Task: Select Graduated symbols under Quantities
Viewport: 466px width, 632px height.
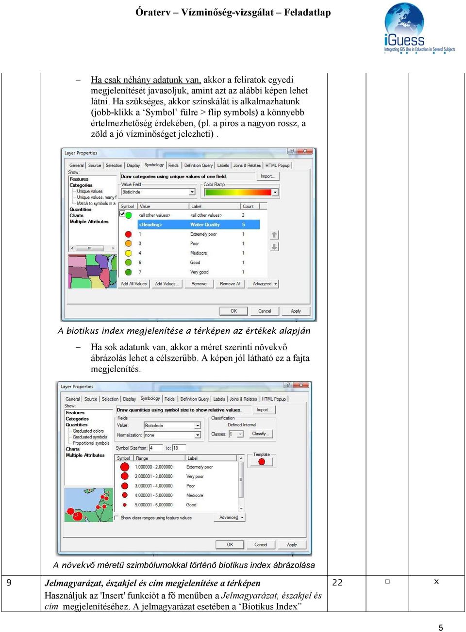Action: [90, 437]
